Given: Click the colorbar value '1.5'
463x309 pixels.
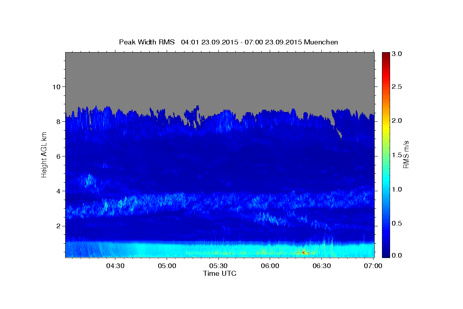Looking at the screenshot, I should [397, 155].
